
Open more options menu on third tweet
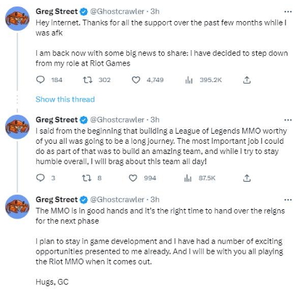coord(288,200)
